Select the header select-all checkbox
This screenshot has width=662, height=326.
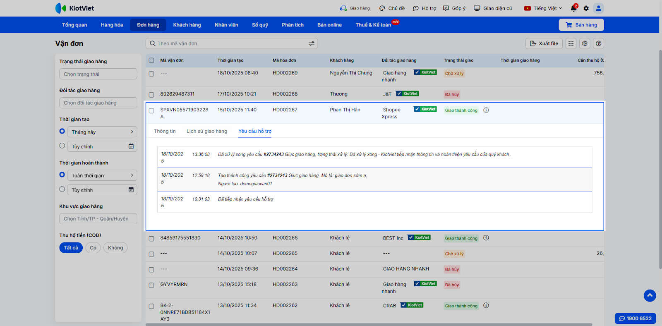[151, 60]
